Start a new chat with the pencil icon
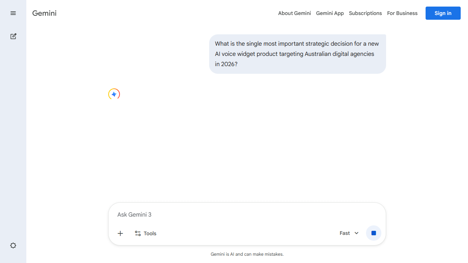 (x=13, y=36)
